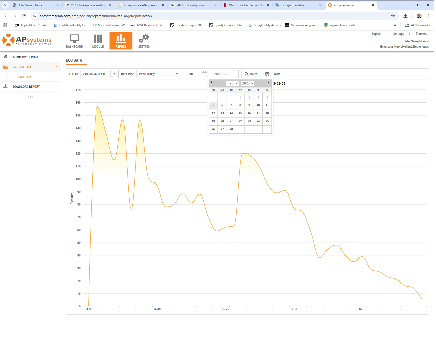
Task: Go to next month in calendar
Action: point(268,82)
